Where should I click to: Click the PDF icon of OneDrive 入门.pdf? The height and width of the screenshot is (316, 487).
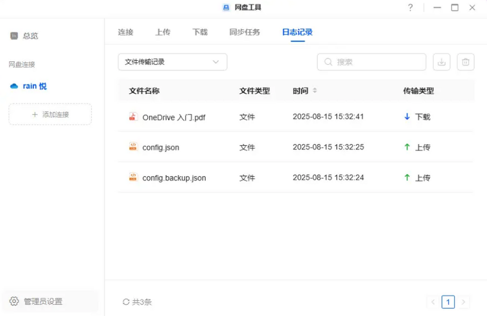click(x=133, y=117)
